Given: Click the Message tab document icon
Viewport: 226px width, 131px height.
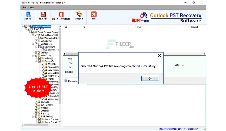Looking at the screenshot, I should (x=66, y=81).
